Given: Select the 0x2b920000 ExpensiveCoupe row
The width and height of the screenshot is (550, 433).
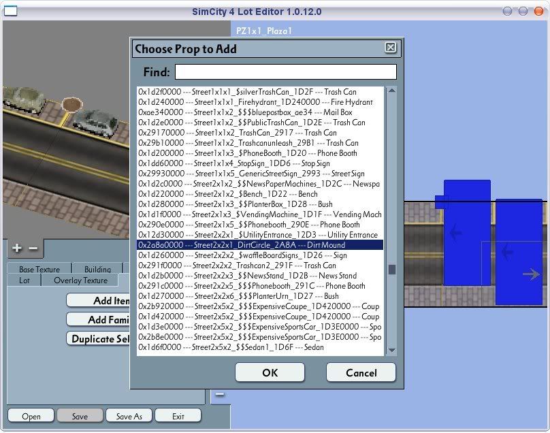Looking at the screenshot, I should coord(260,306).
